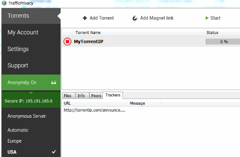
Task: Sort by the Status column header
Action: tap(222, 33)
